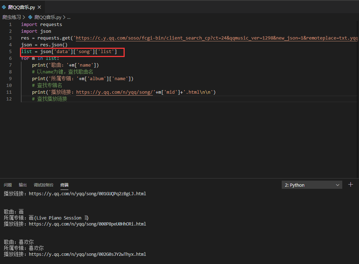Screen dimensions: 359x264
Task: Click the plus icon to open a new terminal
Action: pyautogui.click(x=349, y=185)
